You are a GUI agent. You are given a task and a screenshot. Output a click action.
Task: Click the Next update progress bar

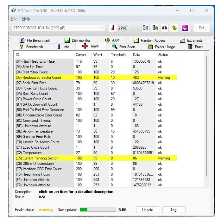(x=98, y=210)
